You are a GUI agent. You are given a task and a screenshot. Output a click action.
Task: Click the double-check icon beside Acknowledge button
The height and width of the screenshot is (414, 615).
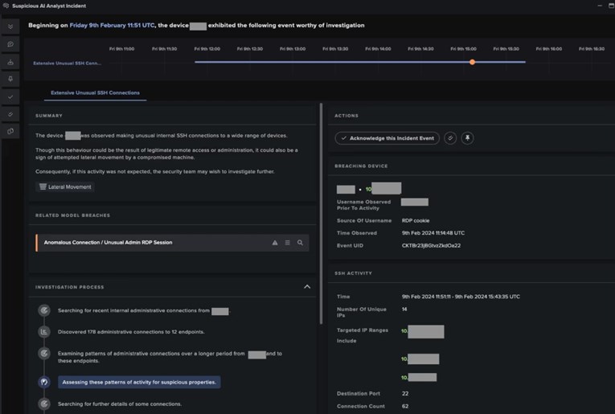[450, 138]
